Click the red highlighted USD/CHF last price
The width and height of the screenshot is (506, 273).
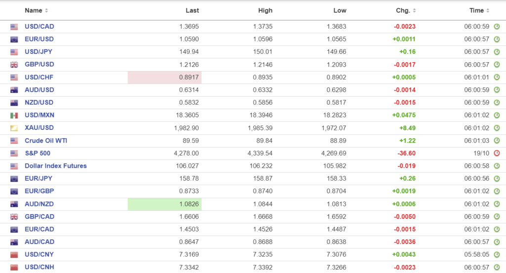165,78
